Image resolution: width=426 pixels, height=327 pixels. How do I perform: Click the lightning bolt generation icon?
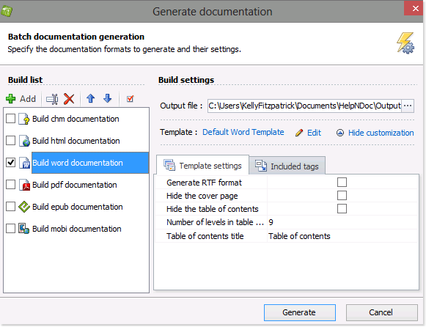(x=405, y=43)
